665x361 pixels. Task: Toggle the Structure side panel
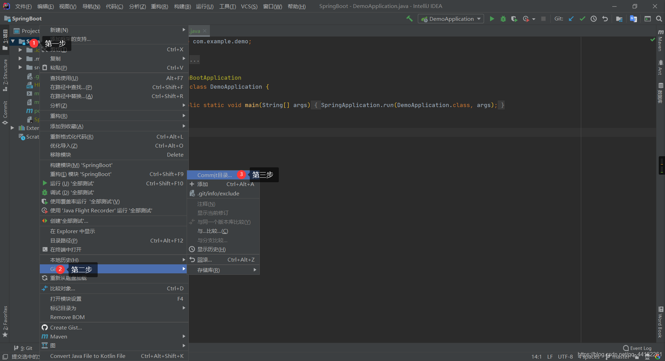click(5, 75)
